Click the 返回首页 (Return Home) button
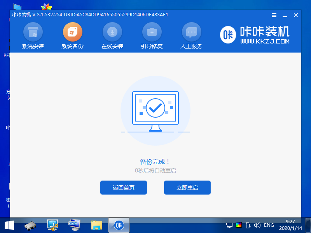Viewport: 311px width, 233px height. (x=123, y=188)
